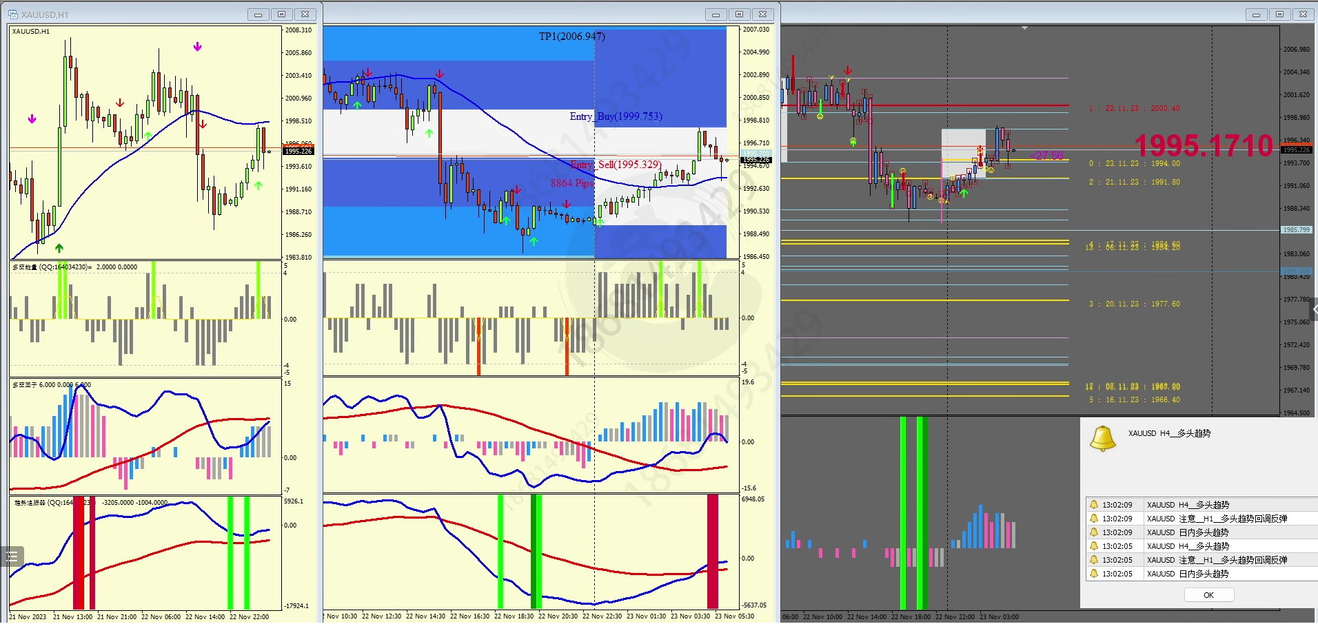
Task: Minimize the middle blue-banded chart window
Action: coord(716,14)
